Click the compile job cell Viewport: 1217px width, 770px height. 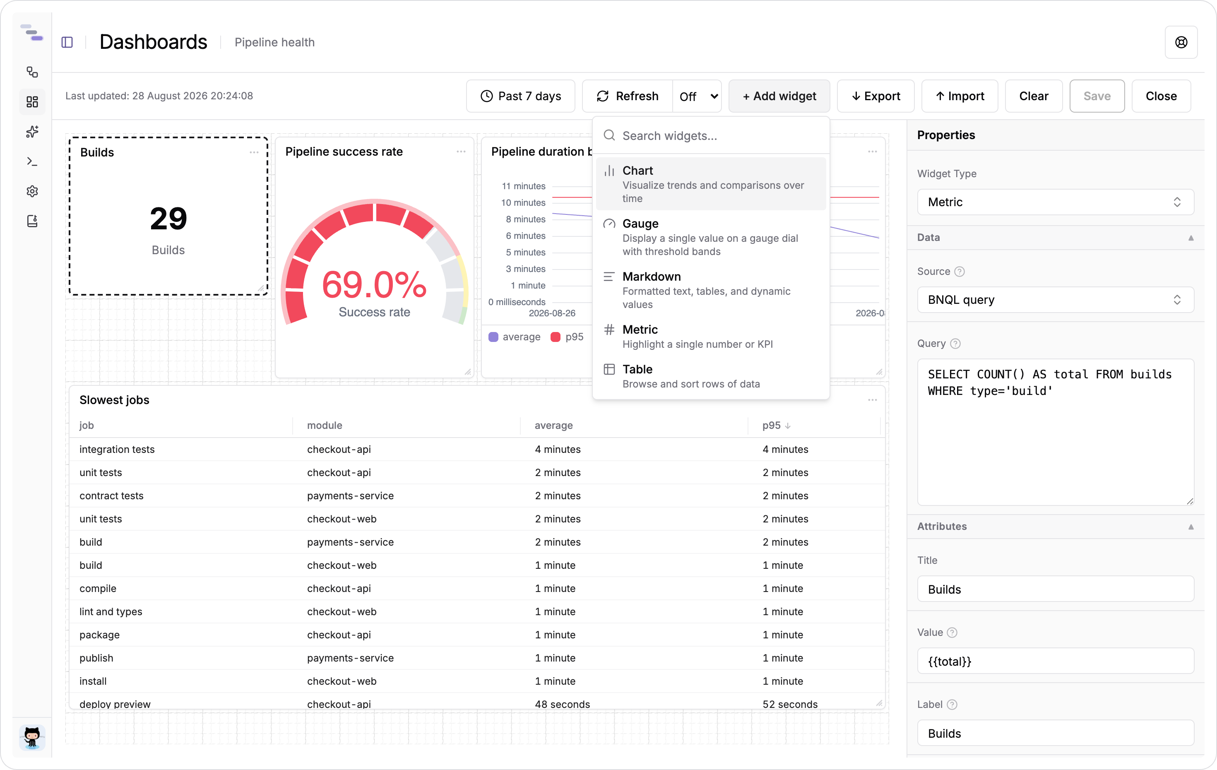(x=98, y=589)
